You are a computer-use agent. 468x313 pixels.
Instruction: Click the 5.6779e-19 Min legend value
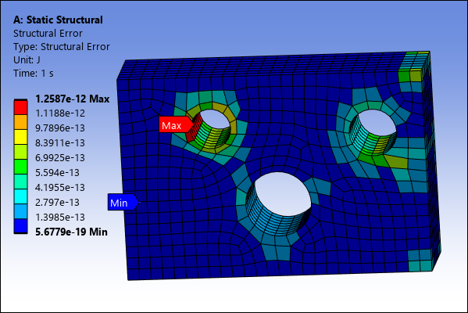[x=71, y=232]
